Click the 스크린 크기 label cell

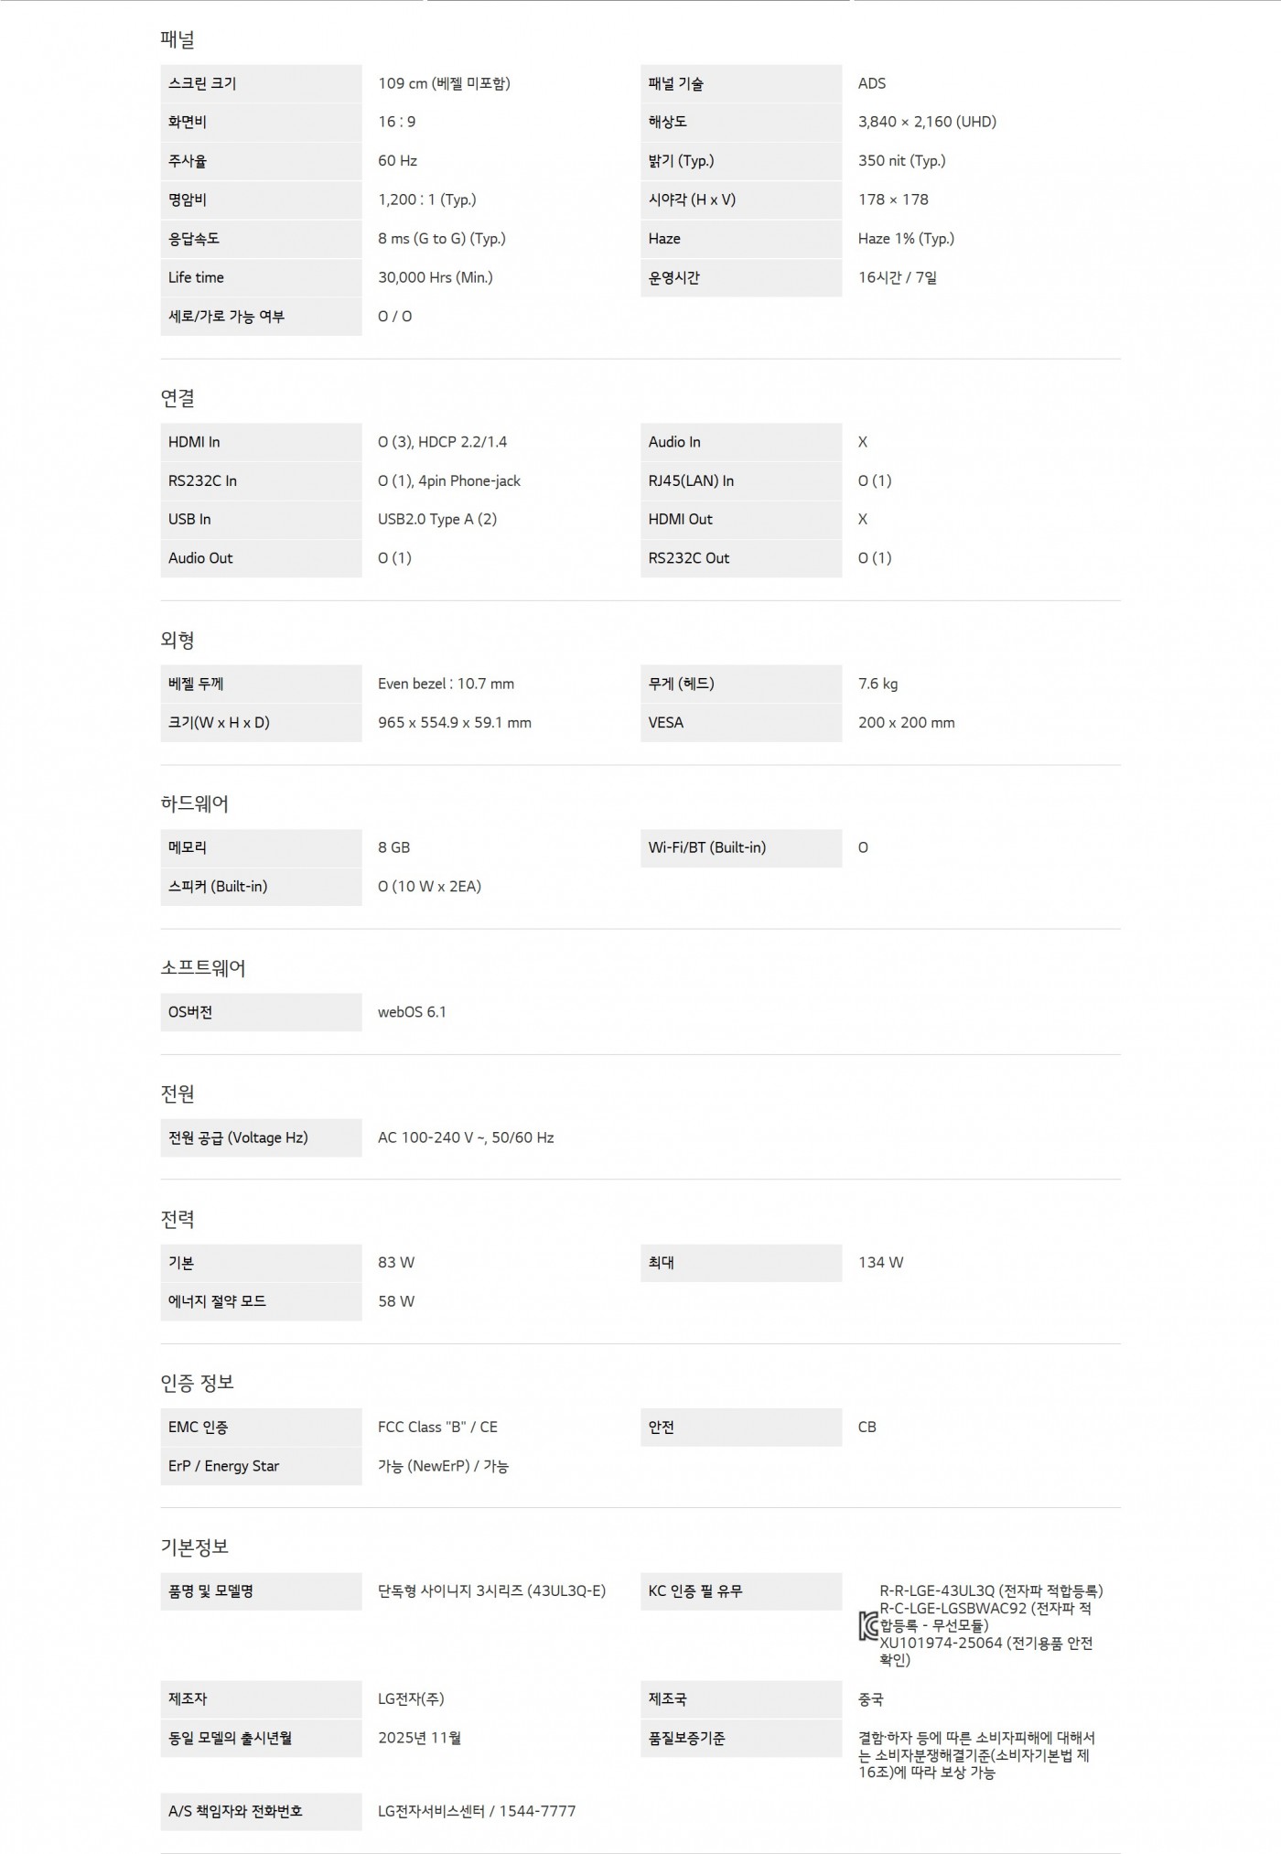pyautogui.click(x=261, y=83)
